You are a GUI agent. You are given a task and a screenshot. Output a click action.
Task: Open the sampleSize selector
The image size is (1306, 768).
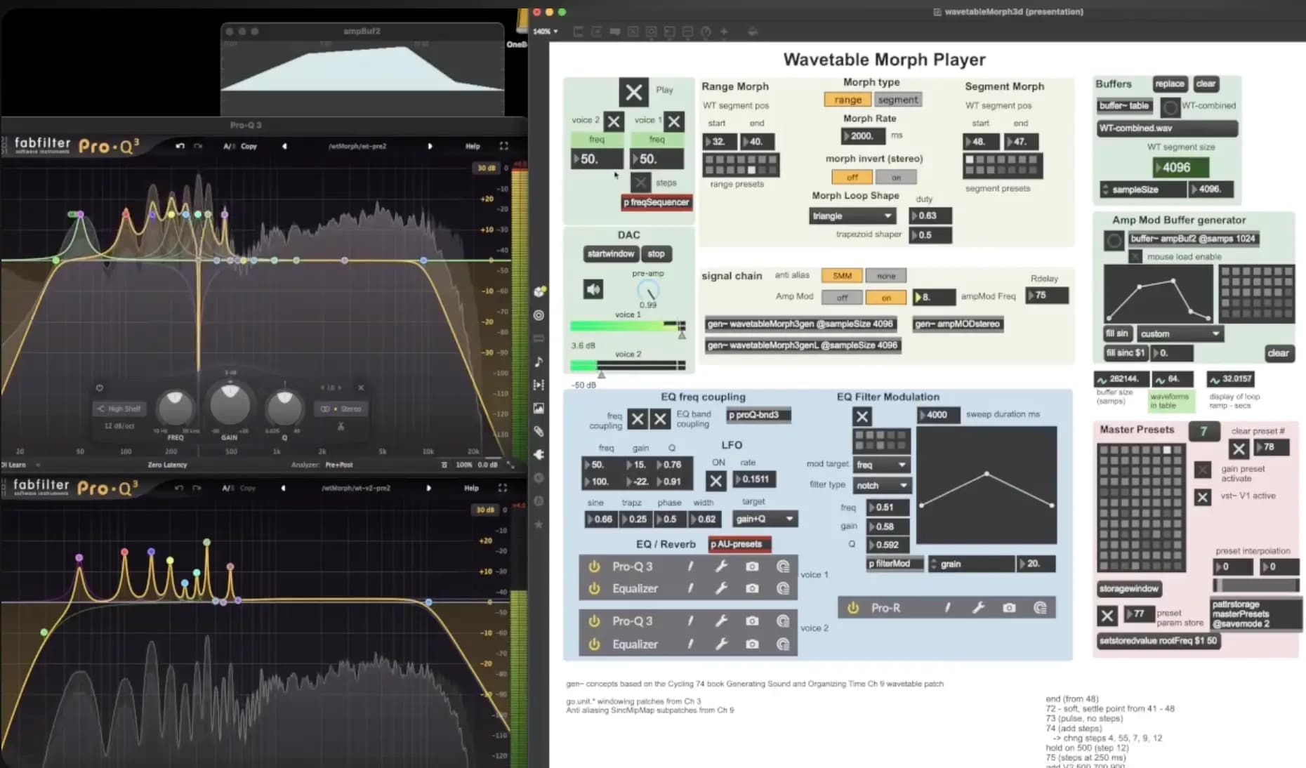[1142, 190]
